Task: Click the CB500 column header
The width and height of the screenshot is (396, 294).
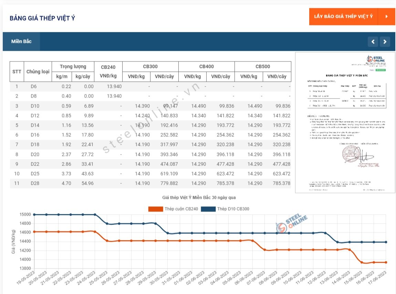Action: pyautogui.click(x=263, y=67)
